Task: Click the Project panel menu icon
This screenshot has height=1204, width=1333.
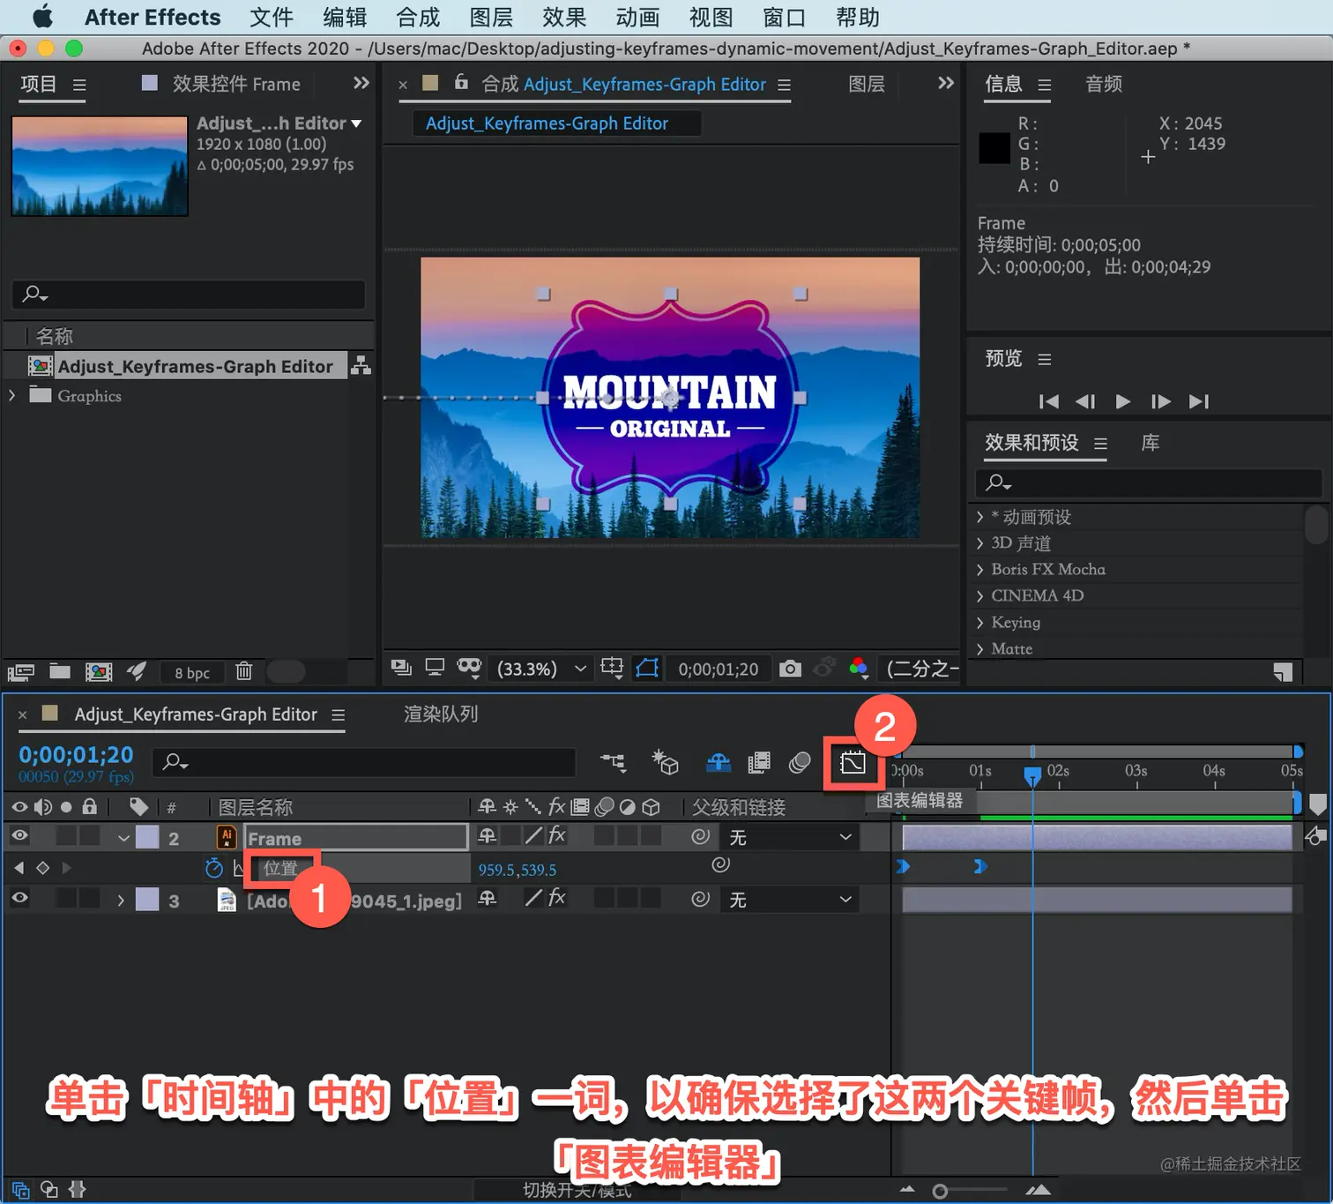Action: tap(79, 85)
